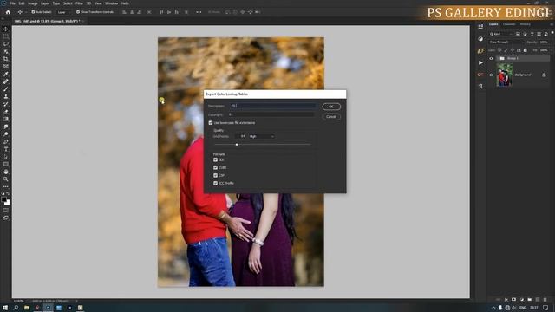Select the Crop tool
Image resolution: width=555 pixels, height=312 pixels.
pyautogui.click(x=6, y=59)
